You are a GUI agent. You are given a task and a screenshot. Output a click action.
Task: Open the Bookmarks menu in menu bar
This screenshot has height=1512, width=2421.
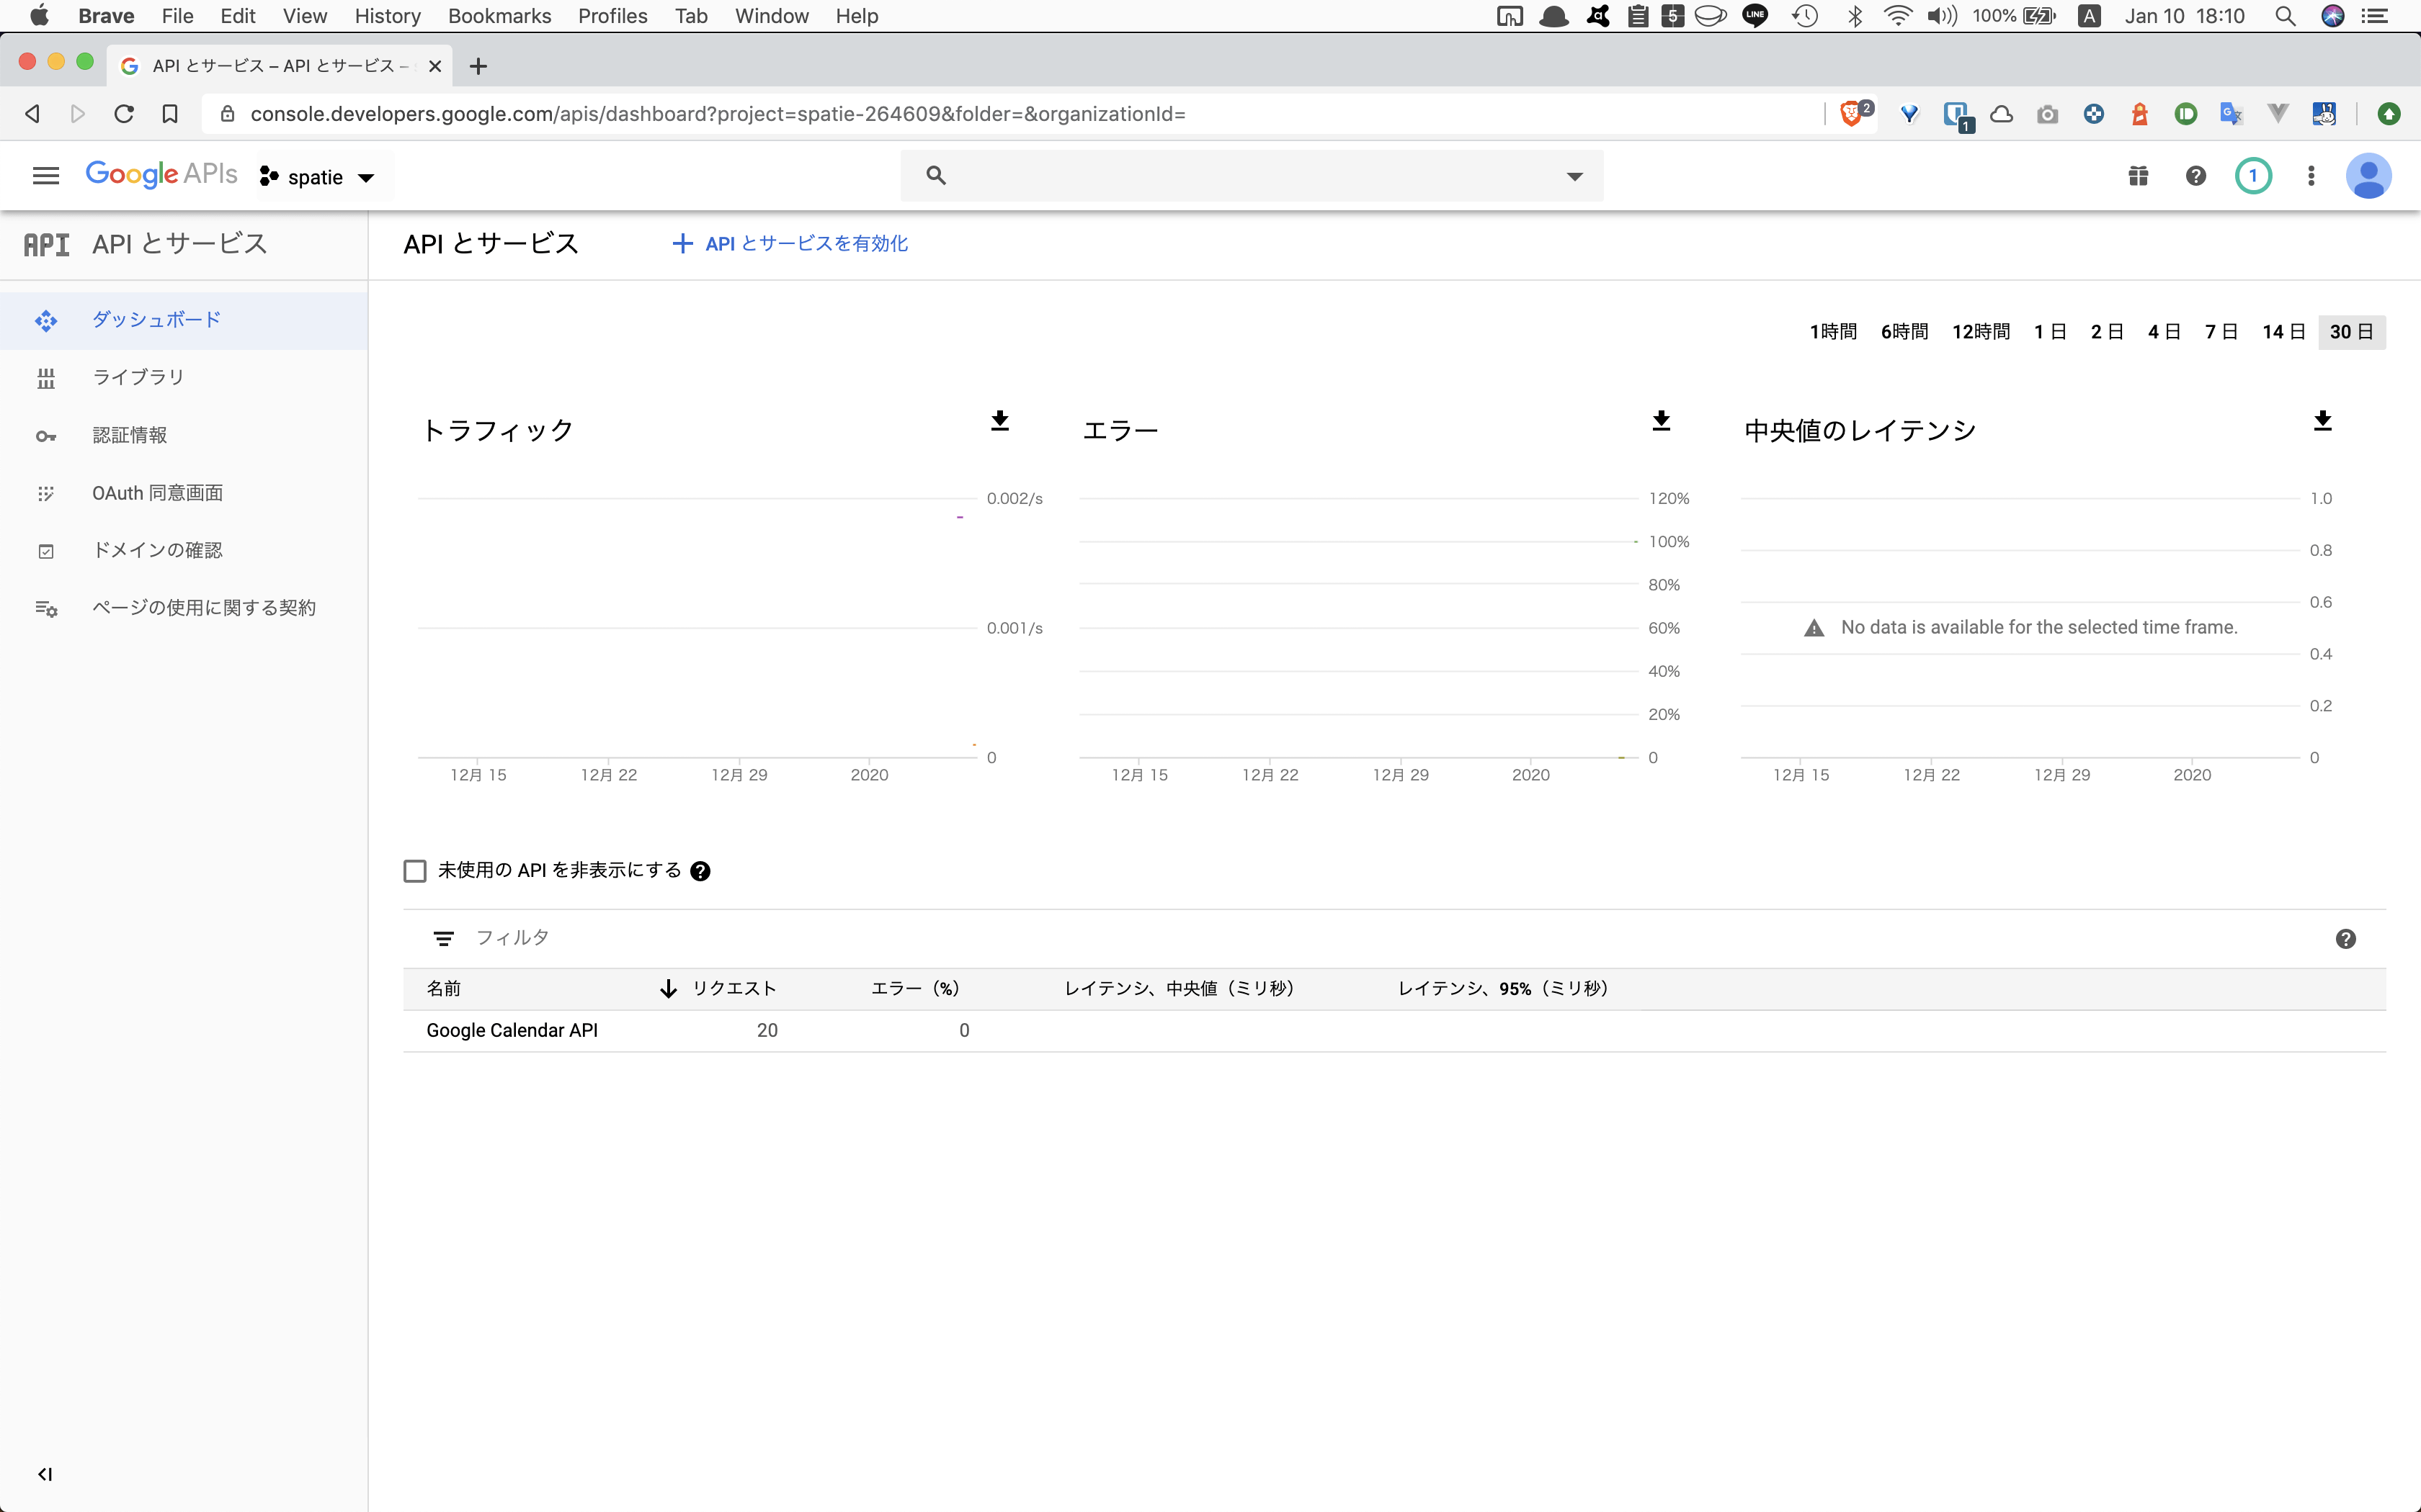pyautogui.click(x=498, y=16)
